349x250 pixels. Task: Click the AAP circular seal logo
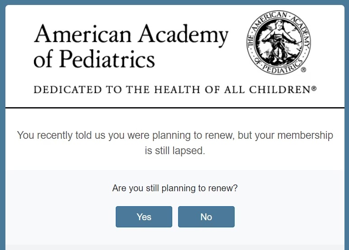tap(278, 42)
